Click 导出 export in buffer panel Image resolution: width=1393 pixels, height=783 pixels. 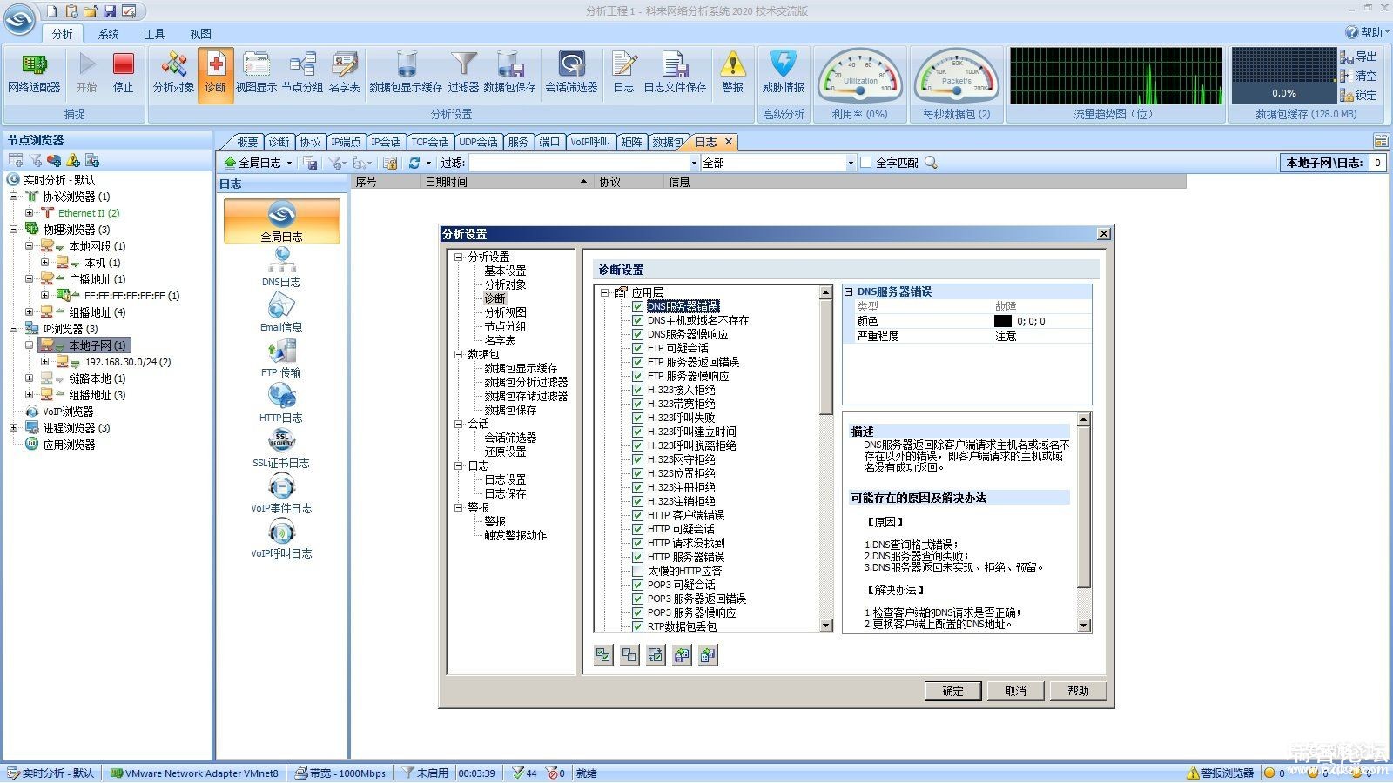[x=1359, y=57]
